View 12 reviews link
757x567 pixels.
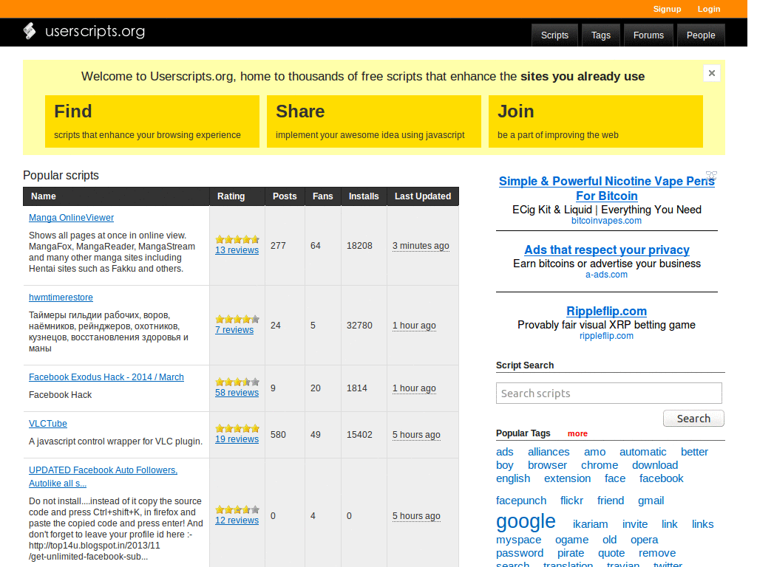237,520
